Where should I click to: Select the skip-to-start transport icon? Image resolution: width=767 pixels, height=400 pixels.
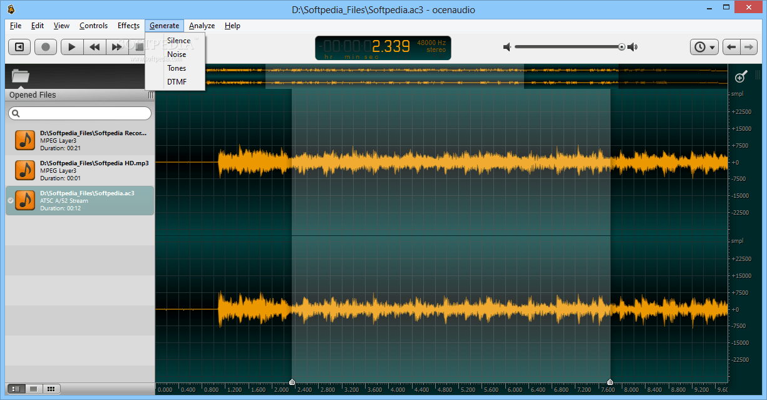(x=19, y=46)
